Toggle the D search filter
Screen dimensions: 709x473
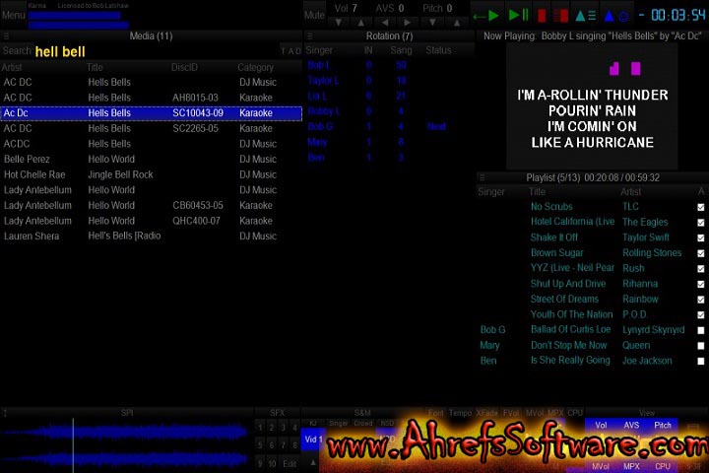click(x=297, y=51)
